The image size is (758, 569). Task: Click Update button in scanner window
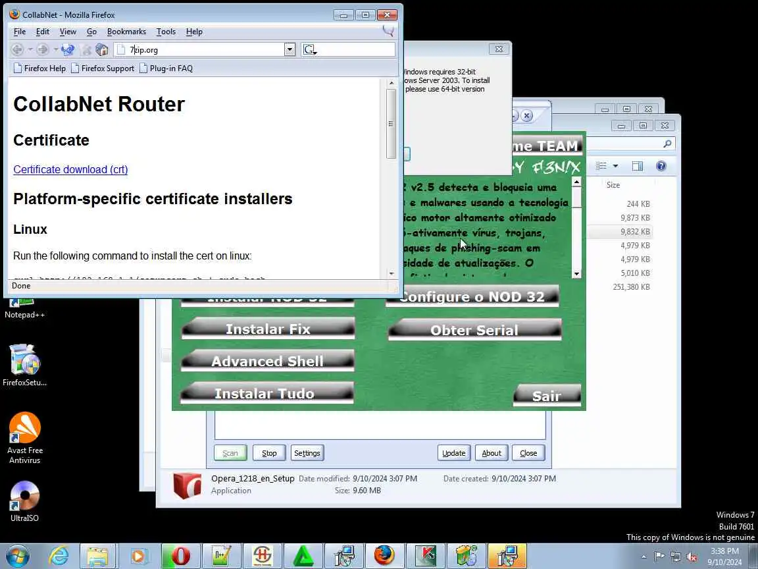tap(454, 453)
